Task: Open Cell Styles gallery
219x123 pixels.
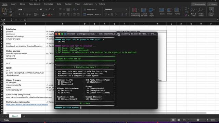Action: pos(152,12)
